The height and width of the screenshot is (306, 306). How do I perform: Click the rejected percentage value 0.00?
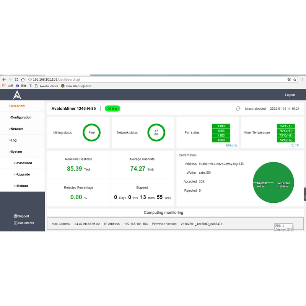[x=76, y=197]
